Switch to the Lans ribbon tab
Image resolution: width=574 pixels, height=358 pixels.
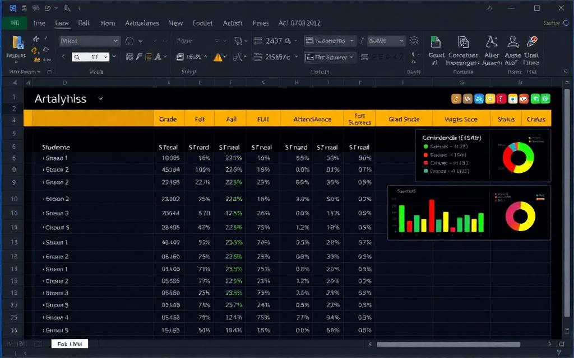(62, 23)
